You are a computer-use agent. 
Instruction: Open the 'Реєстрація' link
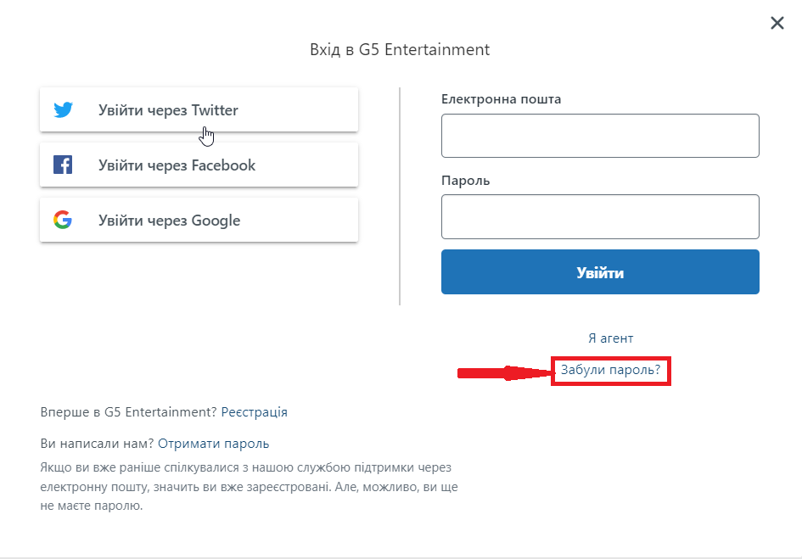(x=255, y=412)
